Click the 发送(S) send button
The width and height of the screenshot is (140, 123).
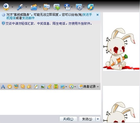tap(87, 119)
